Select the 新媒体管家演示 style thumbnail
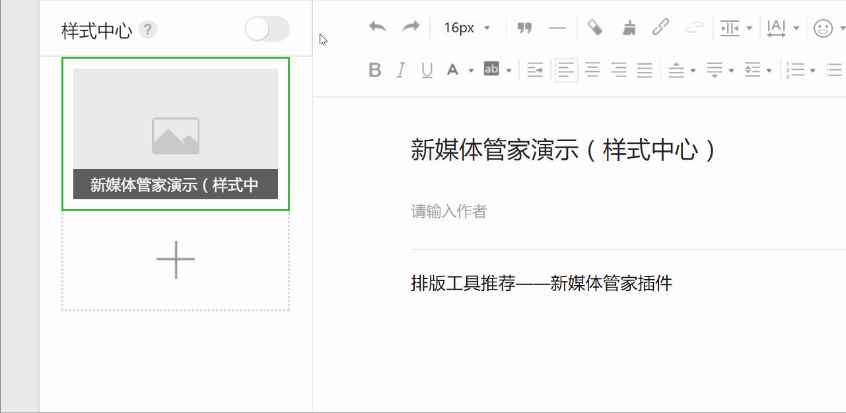This screenshot has width=846, height=413. pos(175,134)
